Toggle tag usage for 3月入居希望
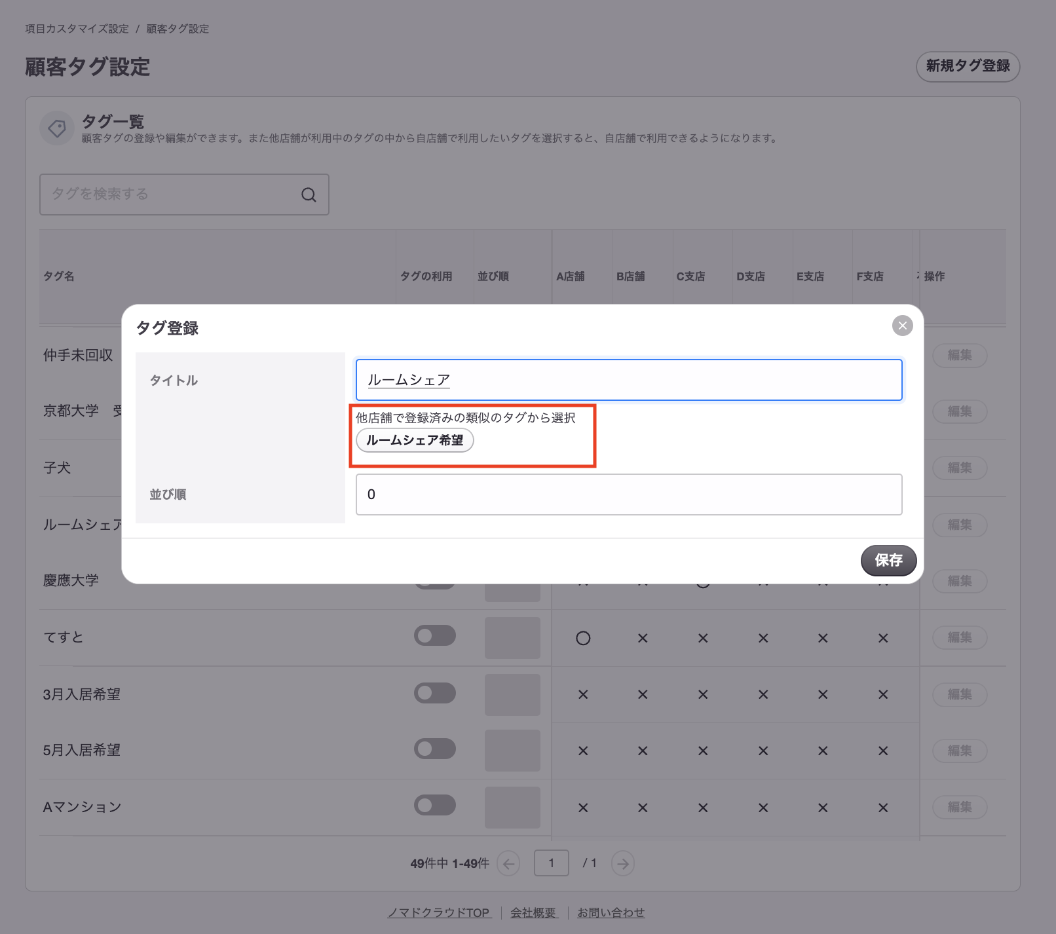1056x934 pixels. [x=435, y=693]
